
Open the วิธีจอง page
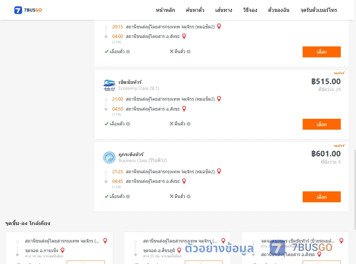(250, 10)
